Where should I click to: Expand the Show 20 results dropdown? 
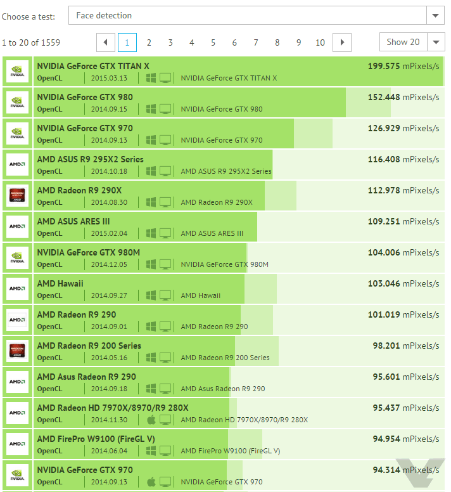tap(412, 42)
